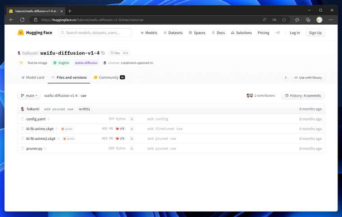
Task: Open the browser profile avatar
Action: [319, 20]
